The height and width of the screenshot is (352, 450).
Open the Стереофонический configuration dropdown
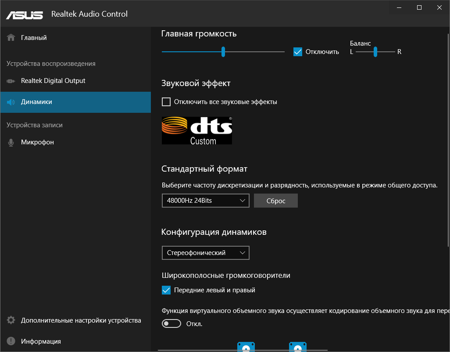[x=205, y=253]
